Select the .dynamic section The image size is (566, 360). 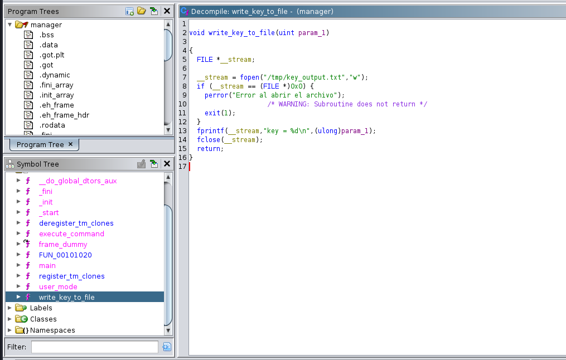[x=55, y=75]
